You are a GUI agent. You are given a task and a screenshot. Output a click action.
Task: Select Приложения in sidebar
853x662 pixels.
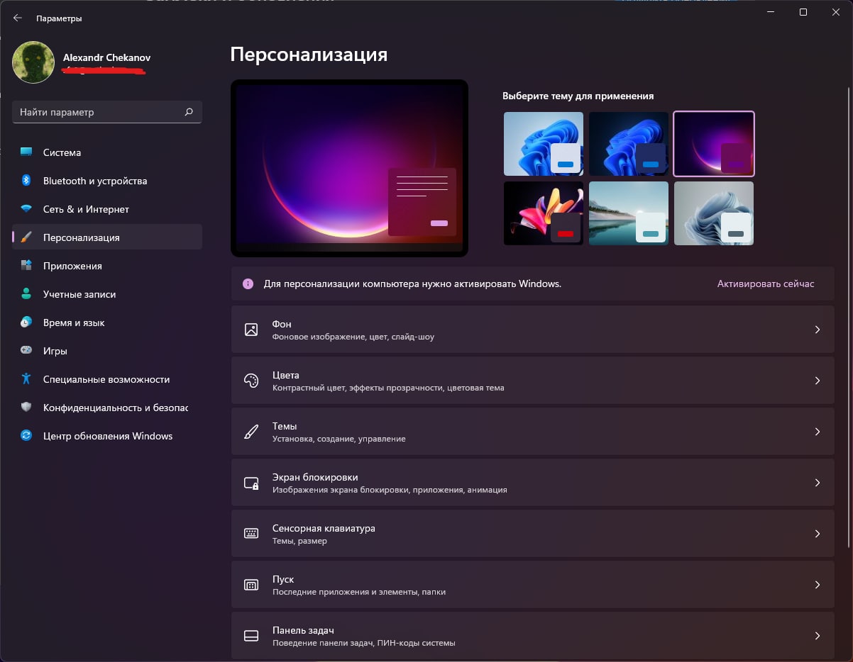click(107, 266)
